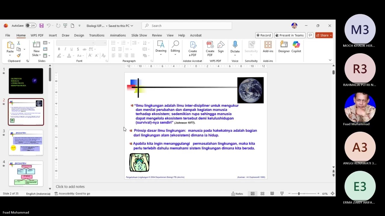Undo the last action
The width and height of the screenshot is (385, 216).
[48, 26]
